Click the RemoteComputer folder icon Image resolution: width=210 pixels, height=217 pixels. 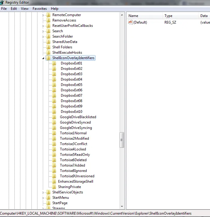click(48, 15)
